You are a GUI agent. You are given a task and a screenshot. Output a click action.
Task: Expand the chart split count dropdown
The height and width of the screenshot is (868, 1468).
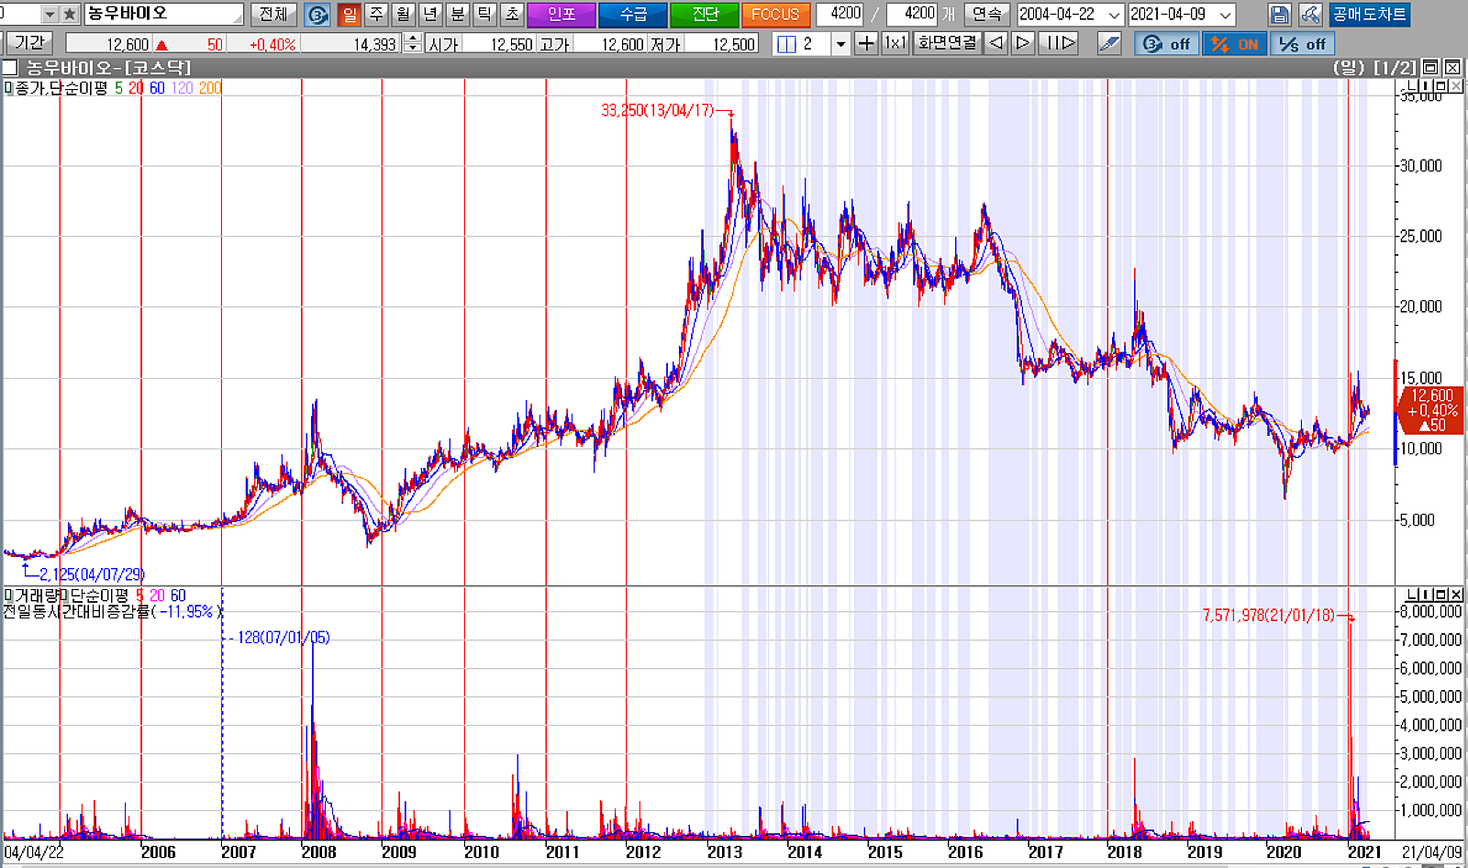pos(840,43)
